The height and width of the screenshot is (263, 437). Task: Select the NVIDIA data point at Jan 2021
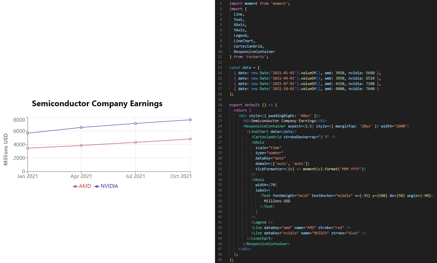28,133
